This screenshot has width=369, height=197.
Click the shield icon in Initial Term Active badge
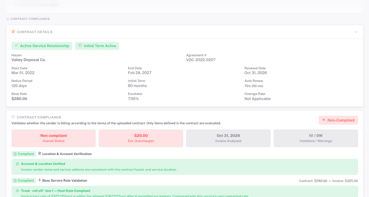click(80, 46)
